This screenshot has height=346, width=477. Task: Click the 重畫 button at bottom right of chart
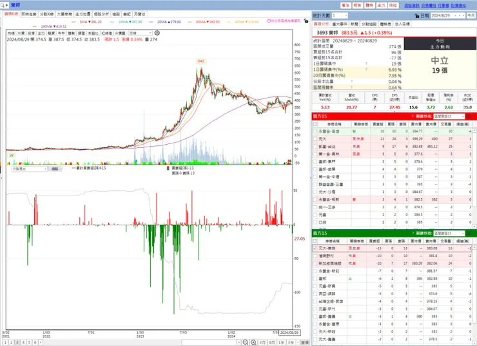click(x=305, y=342)
